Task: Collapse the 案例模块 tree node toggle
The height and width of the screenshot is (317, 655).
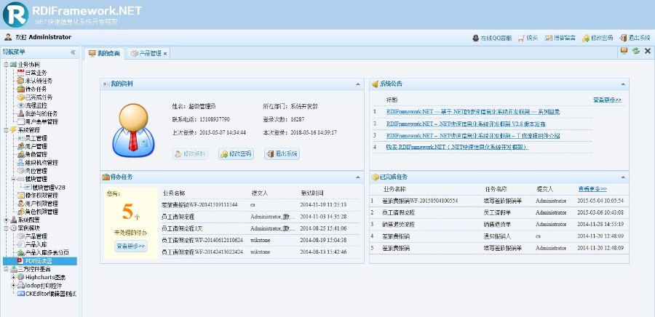Action: [x=6, y=228]
